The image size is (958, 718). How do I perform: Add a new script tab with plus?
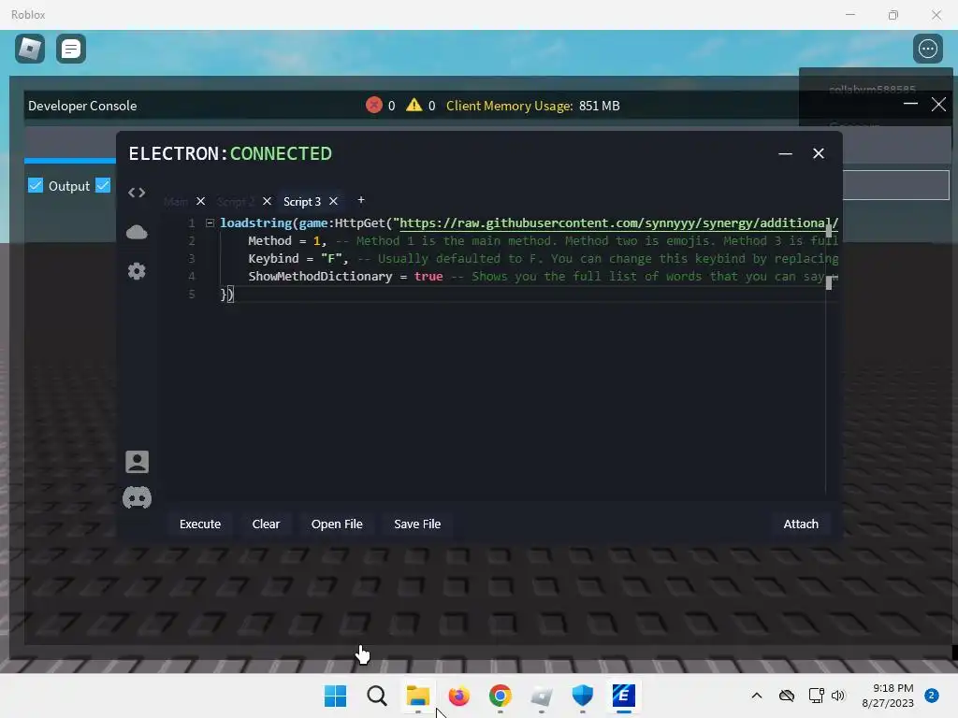pyautogui.click(x=361, y=200)
